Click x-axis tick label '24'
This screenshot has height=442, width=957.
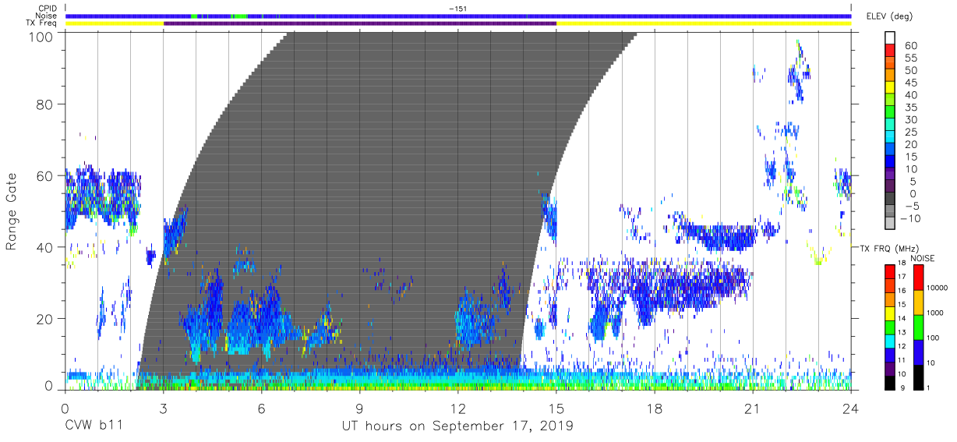point(850,408)
